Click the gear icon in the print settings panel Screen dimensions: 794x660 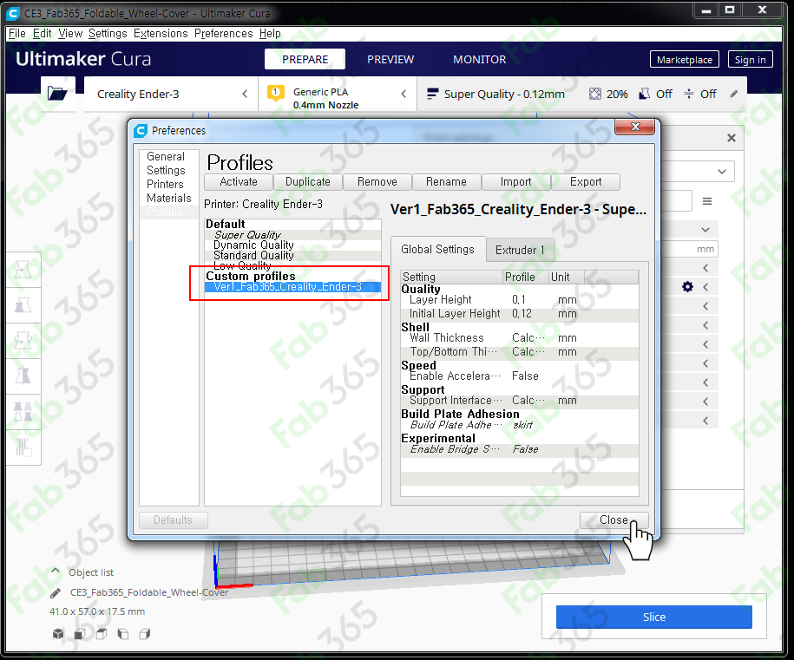click(x=687, y=287)
